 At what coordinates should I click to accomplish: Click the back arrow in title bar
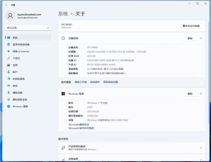click(x=6, y=5)
